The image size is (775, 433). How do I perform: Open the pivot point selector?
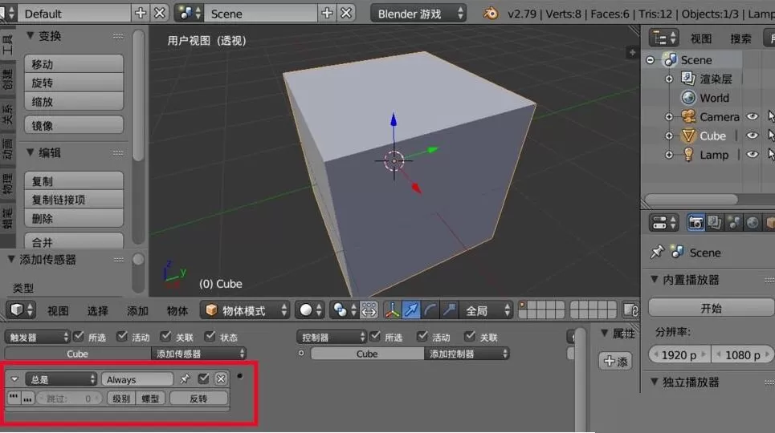coord(344,310)
